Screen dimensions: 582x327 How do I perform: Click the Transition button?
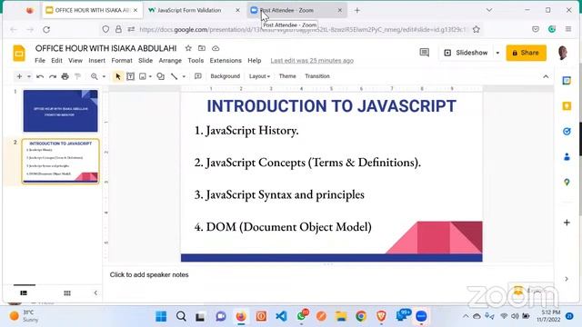(317, 76)
